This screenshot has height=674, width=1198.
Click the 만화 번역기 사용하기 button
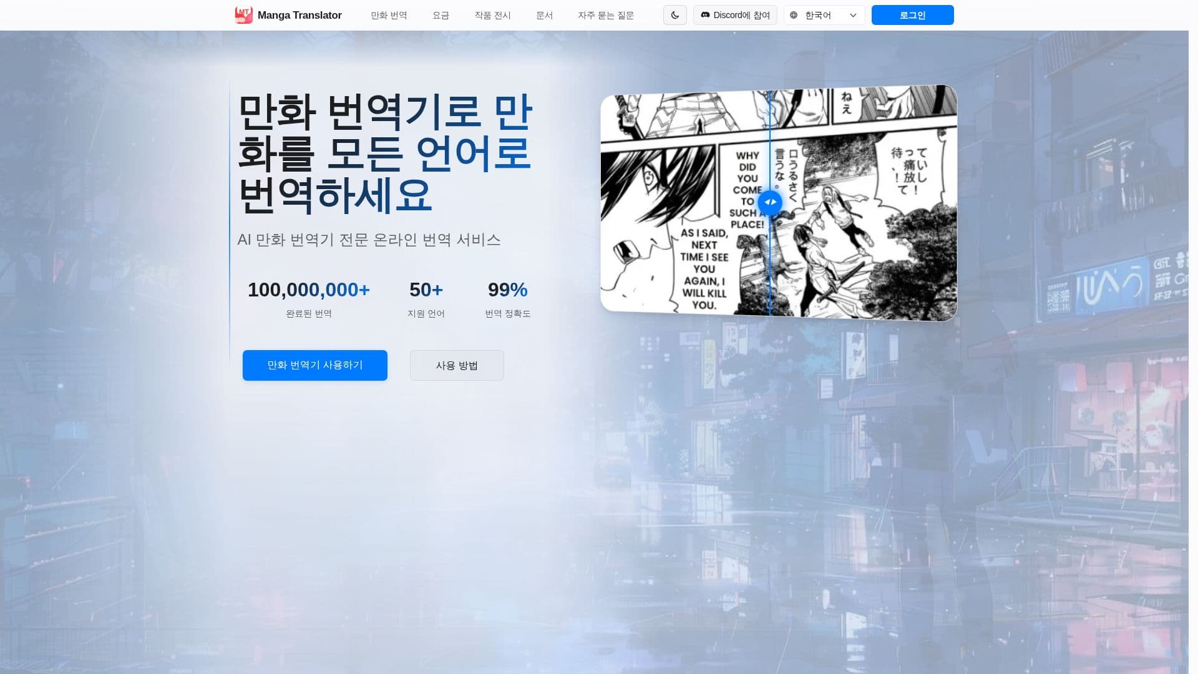315,365
